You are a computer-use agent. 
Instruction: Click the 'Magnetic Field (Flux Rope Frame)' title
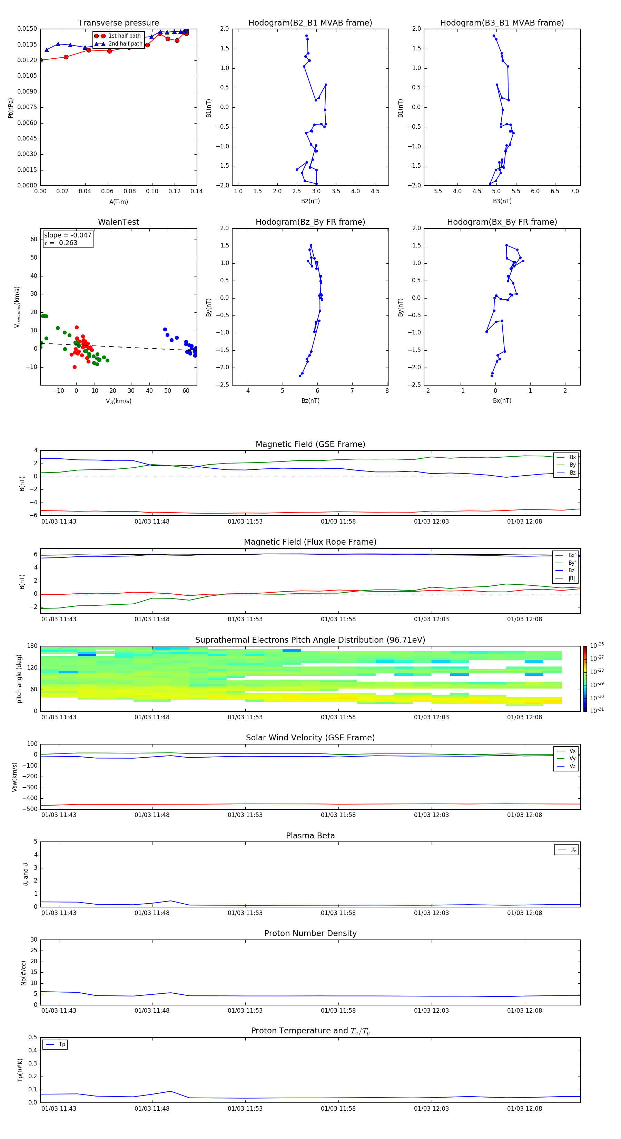pyautogui.click(x=310, y=542)
